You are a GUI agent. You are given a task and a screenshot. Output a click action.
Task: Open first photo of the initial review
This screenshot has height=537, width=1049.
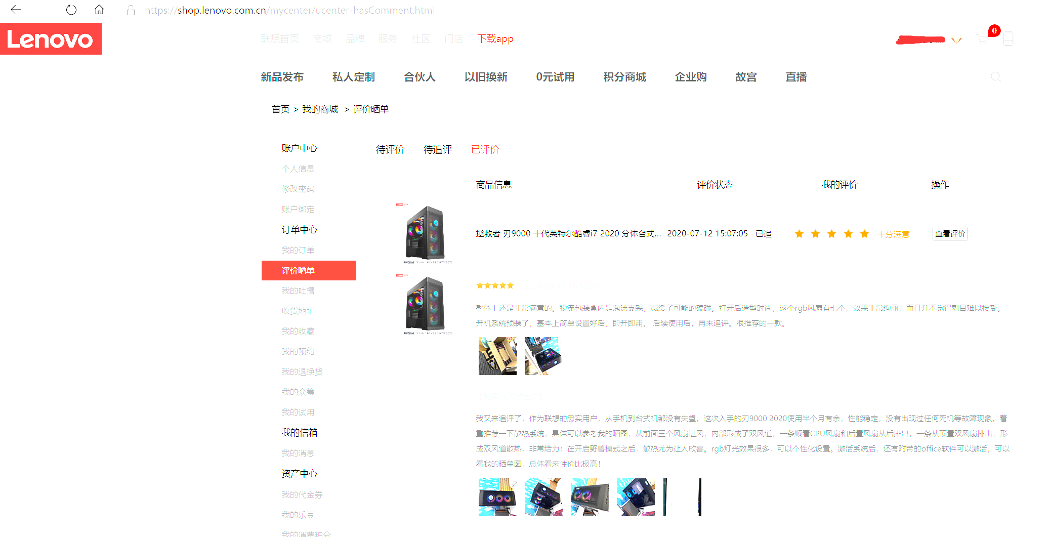pyautogui.click(x=497, y=356)
